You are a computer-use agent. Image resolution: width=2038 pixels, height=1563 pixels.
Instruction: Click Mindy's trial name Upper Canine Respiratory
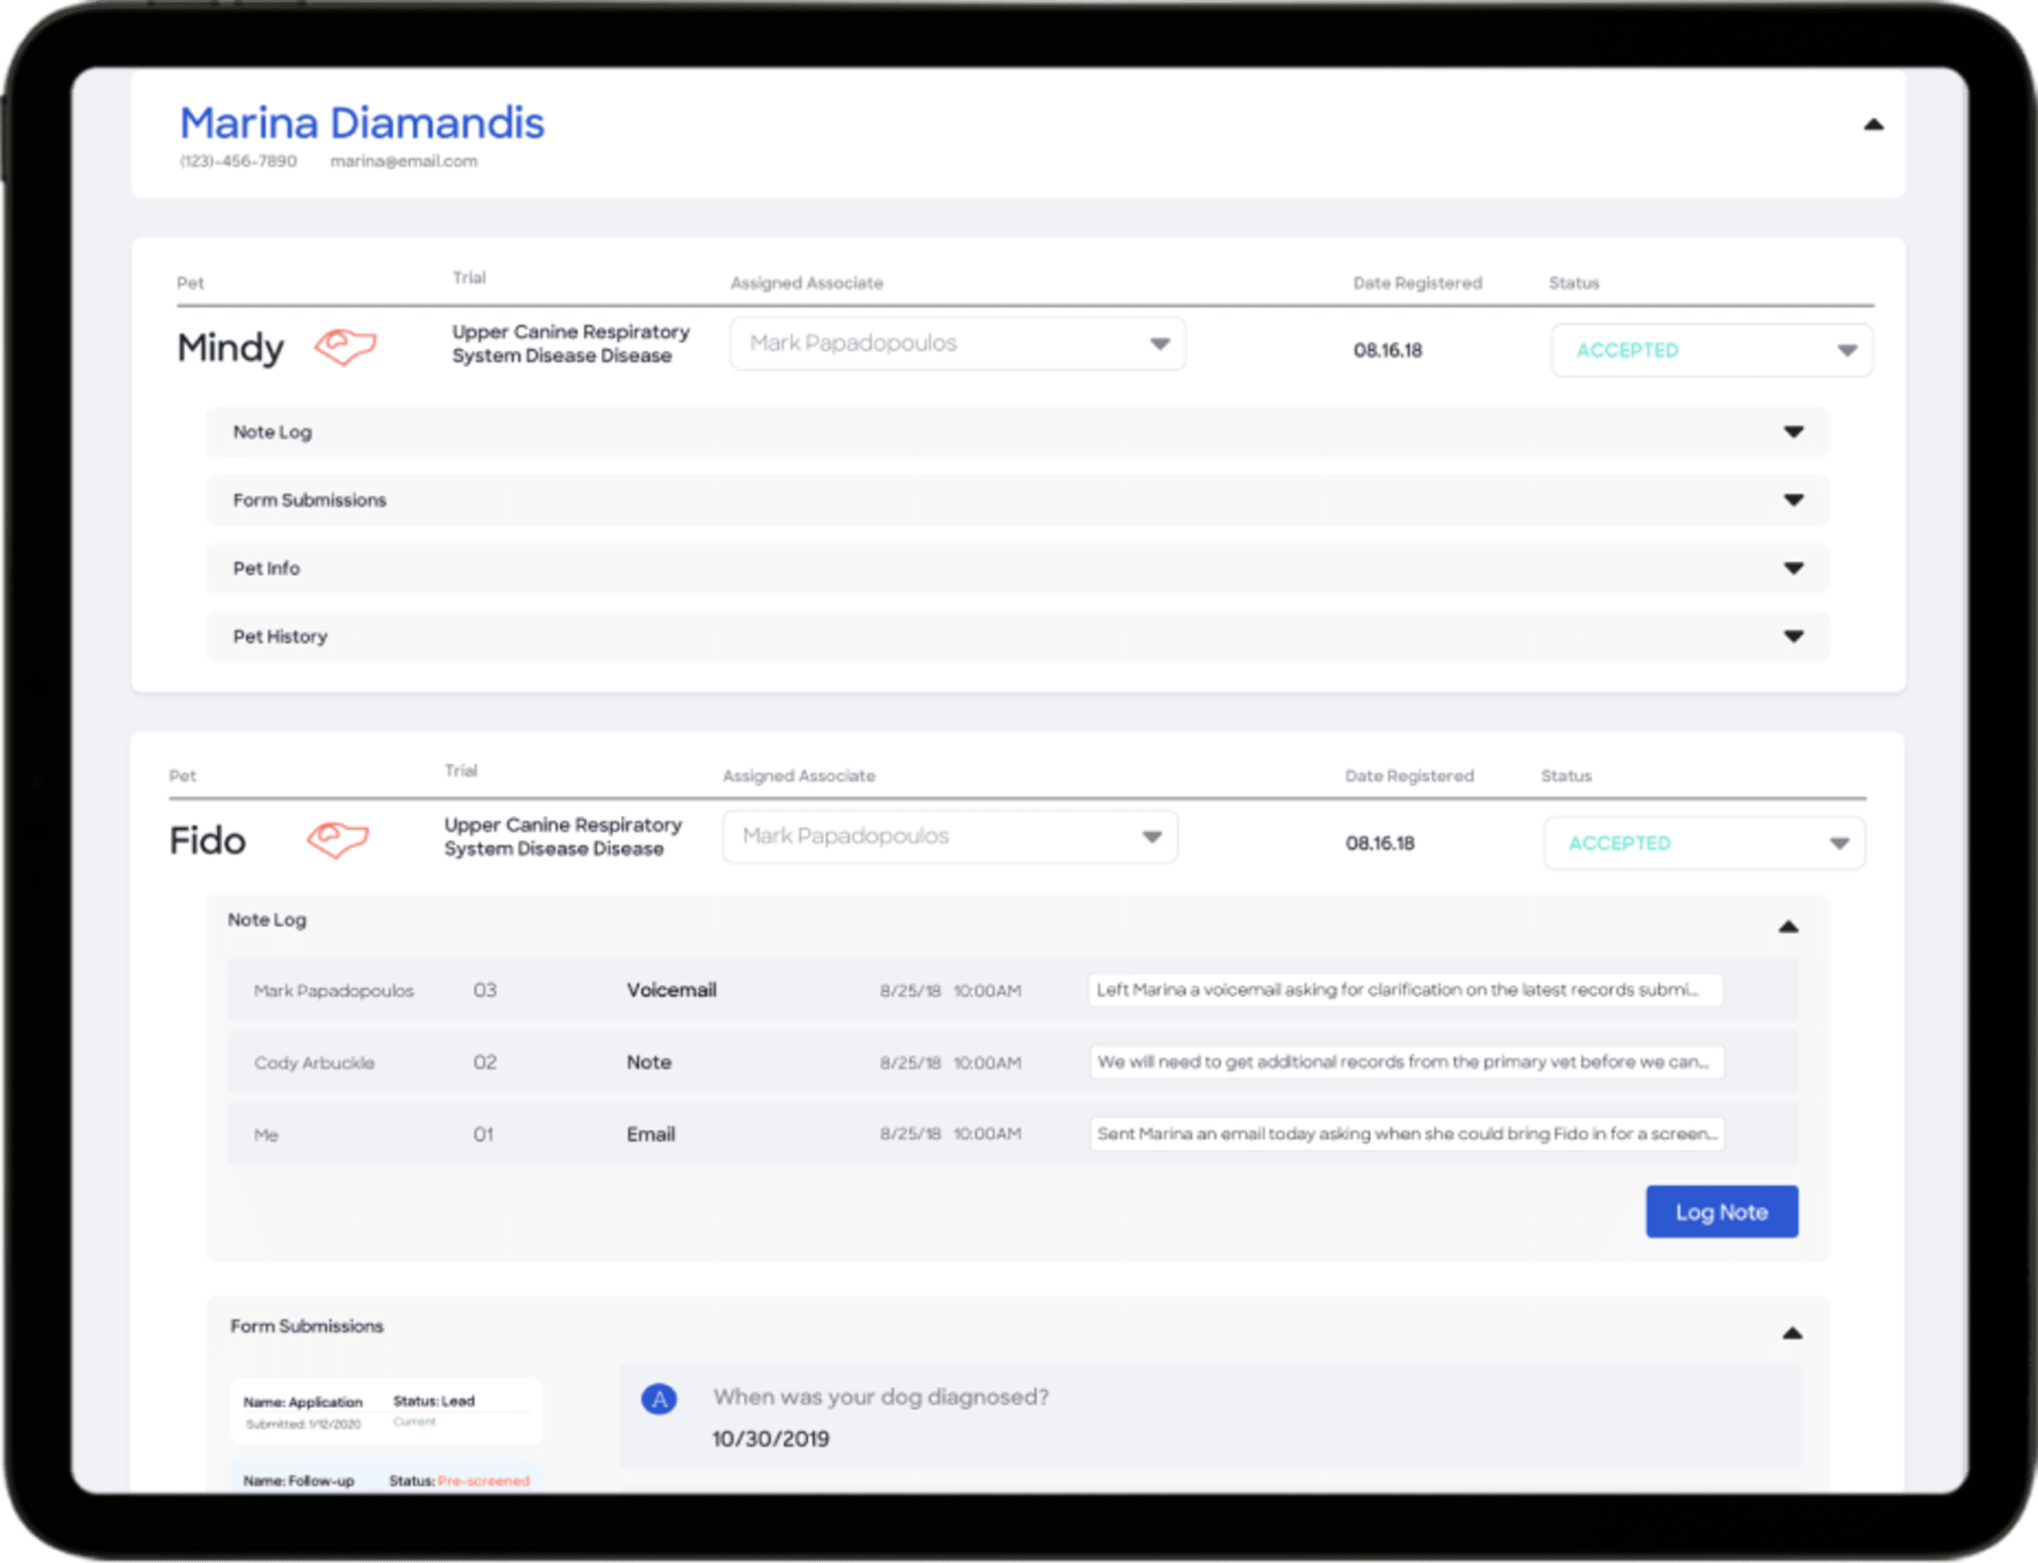point(570,343)
